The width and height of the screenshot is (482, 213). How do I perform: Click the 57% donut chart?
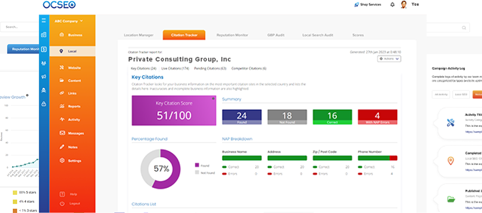click(161, 169)
